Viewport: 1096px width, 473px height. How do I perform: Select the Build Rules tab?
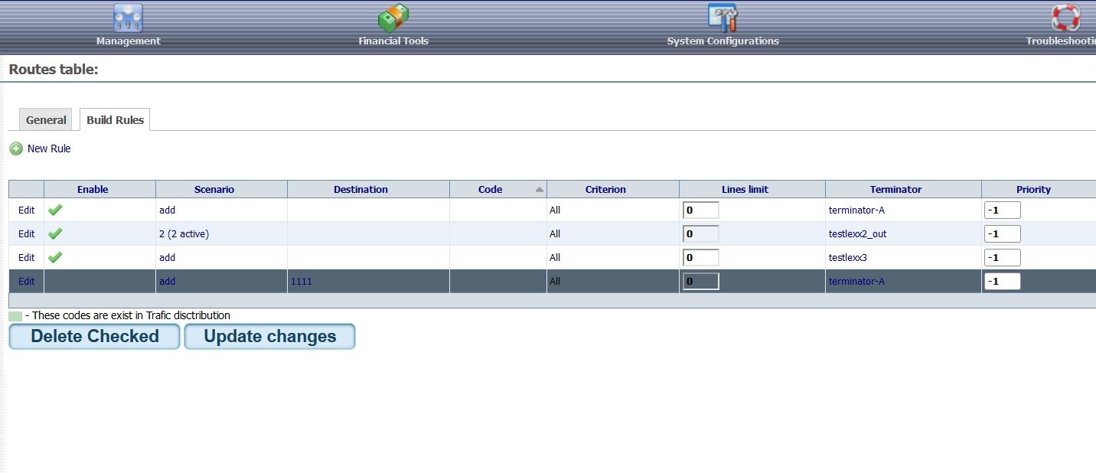pyautogui.click(x=114, y=119)
